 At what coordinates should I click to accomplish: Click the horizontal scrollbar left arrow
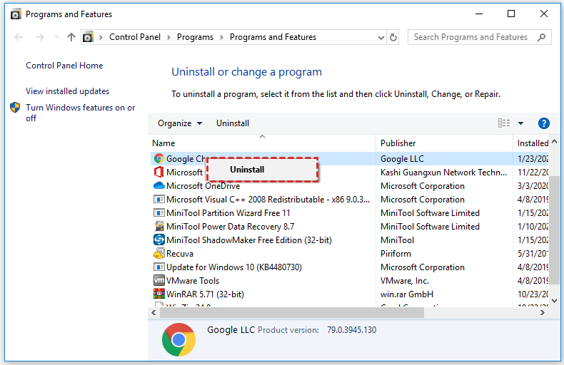pos(153,312)
